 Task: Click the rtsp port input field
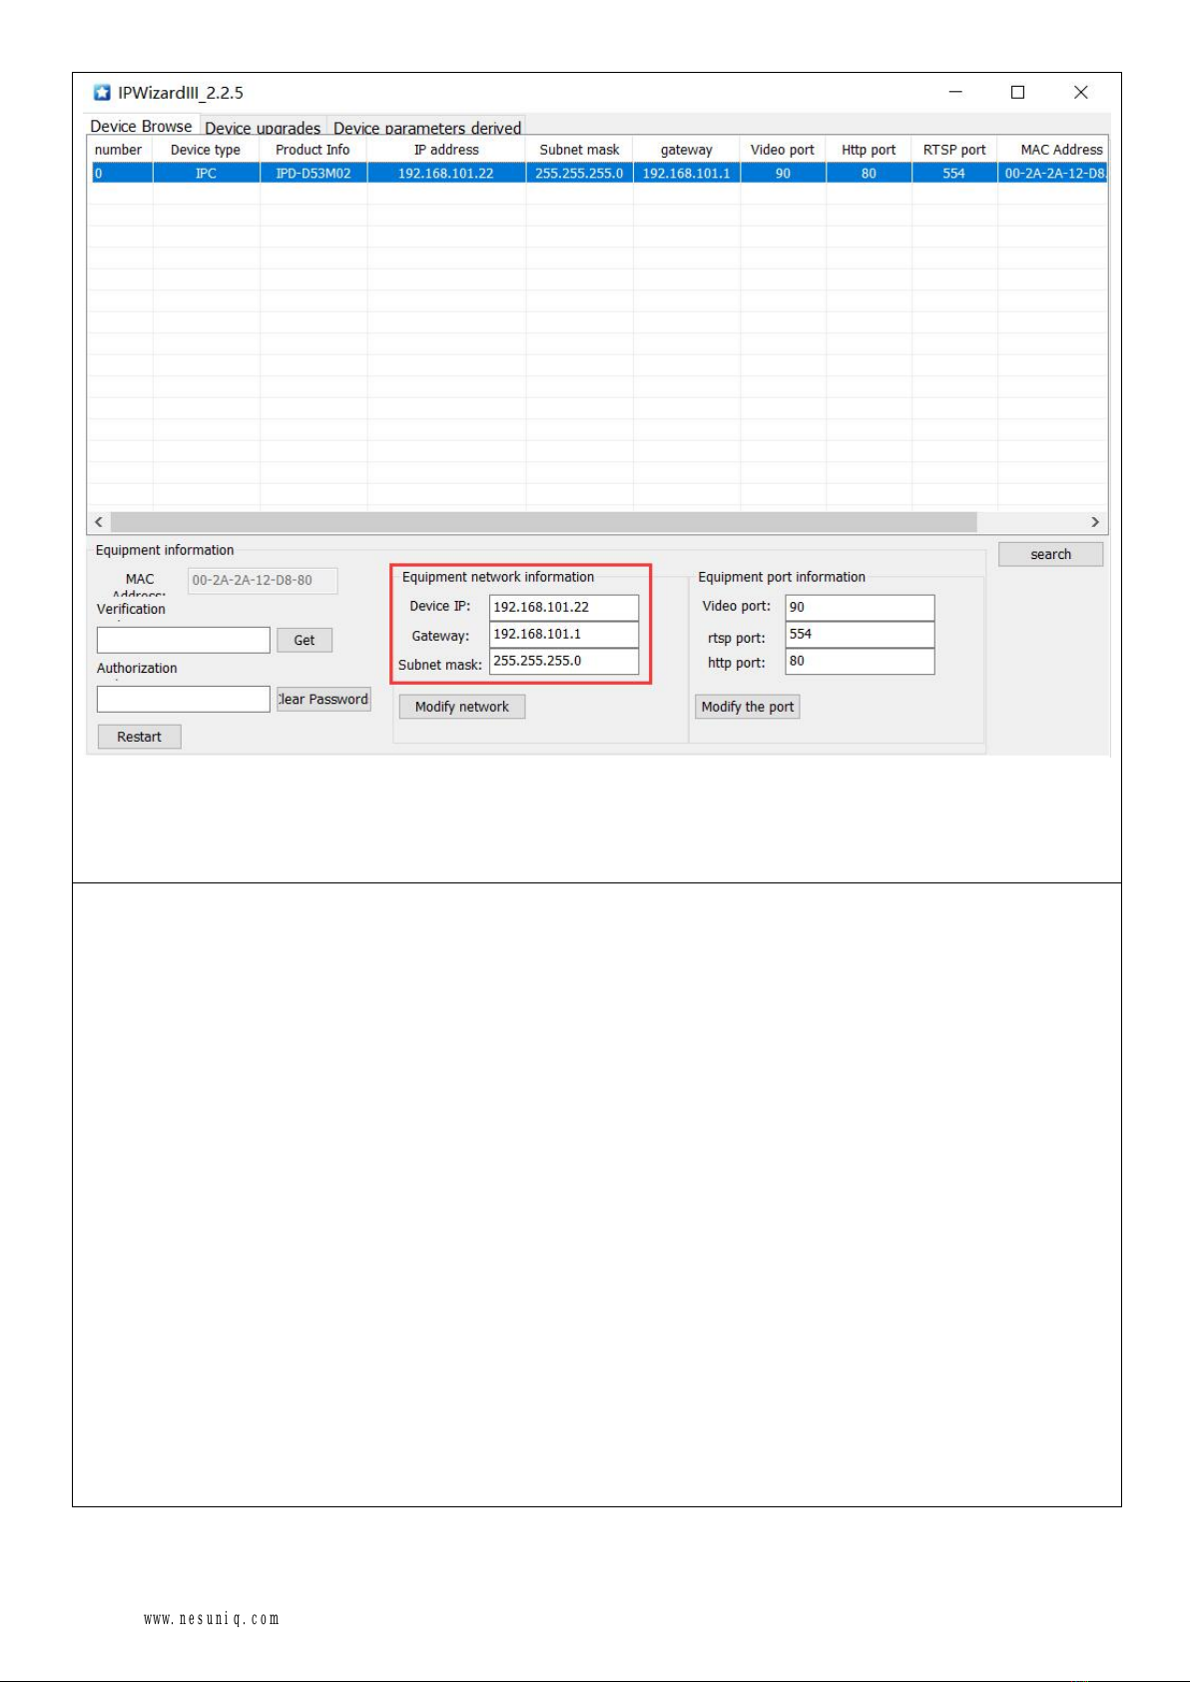coord(859,634)
